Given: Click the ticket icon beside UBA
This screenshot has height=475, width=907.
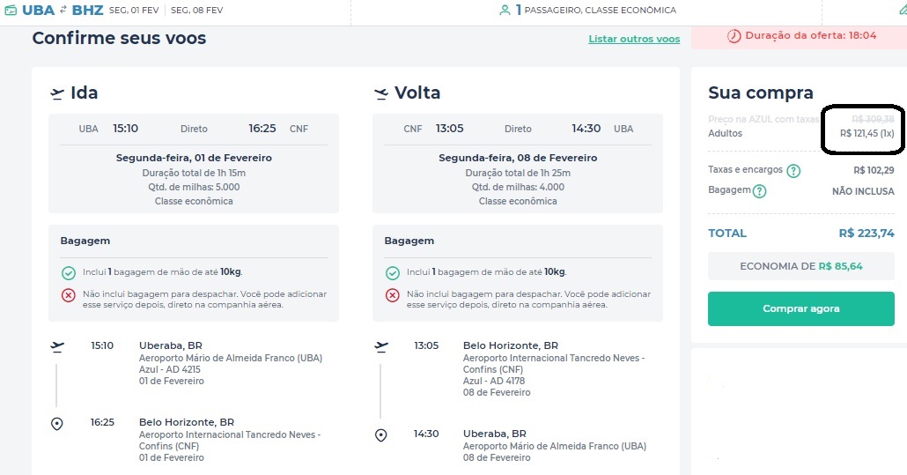Looking at the screenshot, I should pyautogui.click(x=11, y=10).
